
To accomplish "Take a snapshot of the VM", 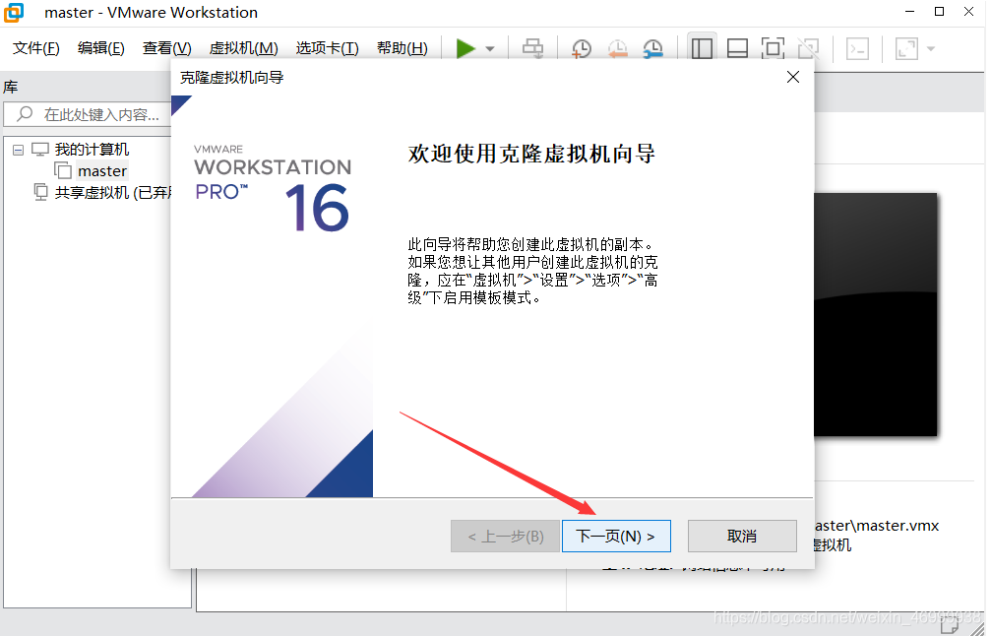I will click(581, 47).
